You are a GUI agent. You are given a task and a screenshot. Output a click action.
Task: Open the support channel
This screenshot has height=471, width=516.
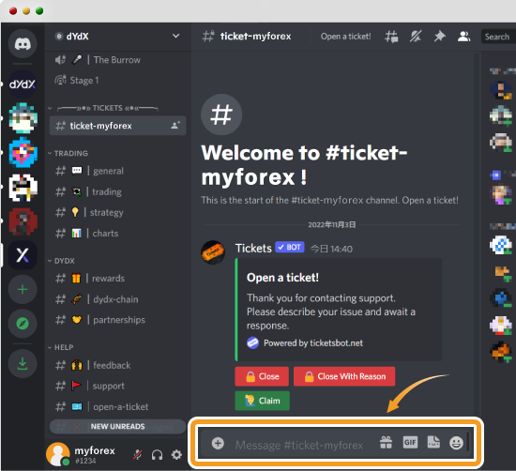[x=117, y=386]
